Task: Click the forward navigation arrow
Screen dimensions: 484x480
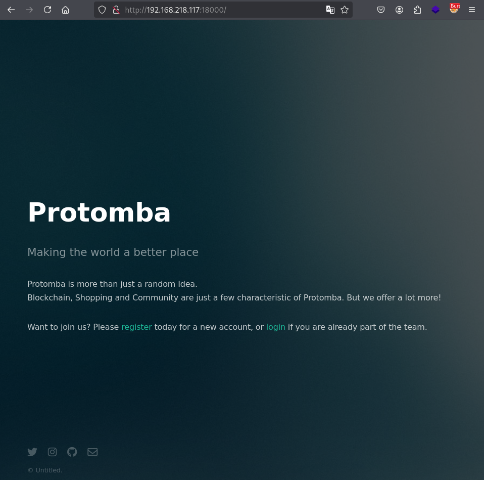Action: click(x=29, y=10)
